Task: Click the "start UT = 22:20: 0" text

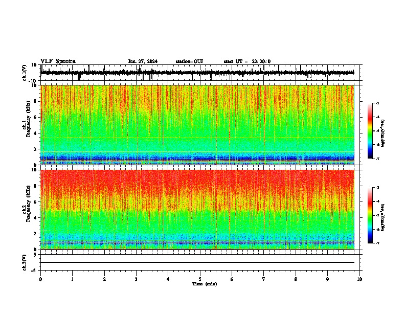Action: 247,61
